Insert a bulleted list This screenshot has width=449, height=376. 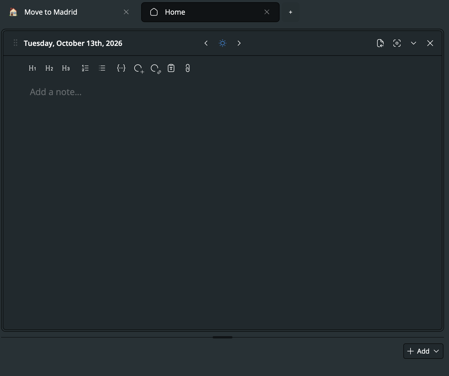[x=102, y=68]
